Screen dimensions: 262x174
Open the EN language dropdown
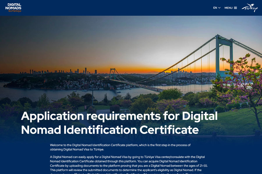coord(217,8)
